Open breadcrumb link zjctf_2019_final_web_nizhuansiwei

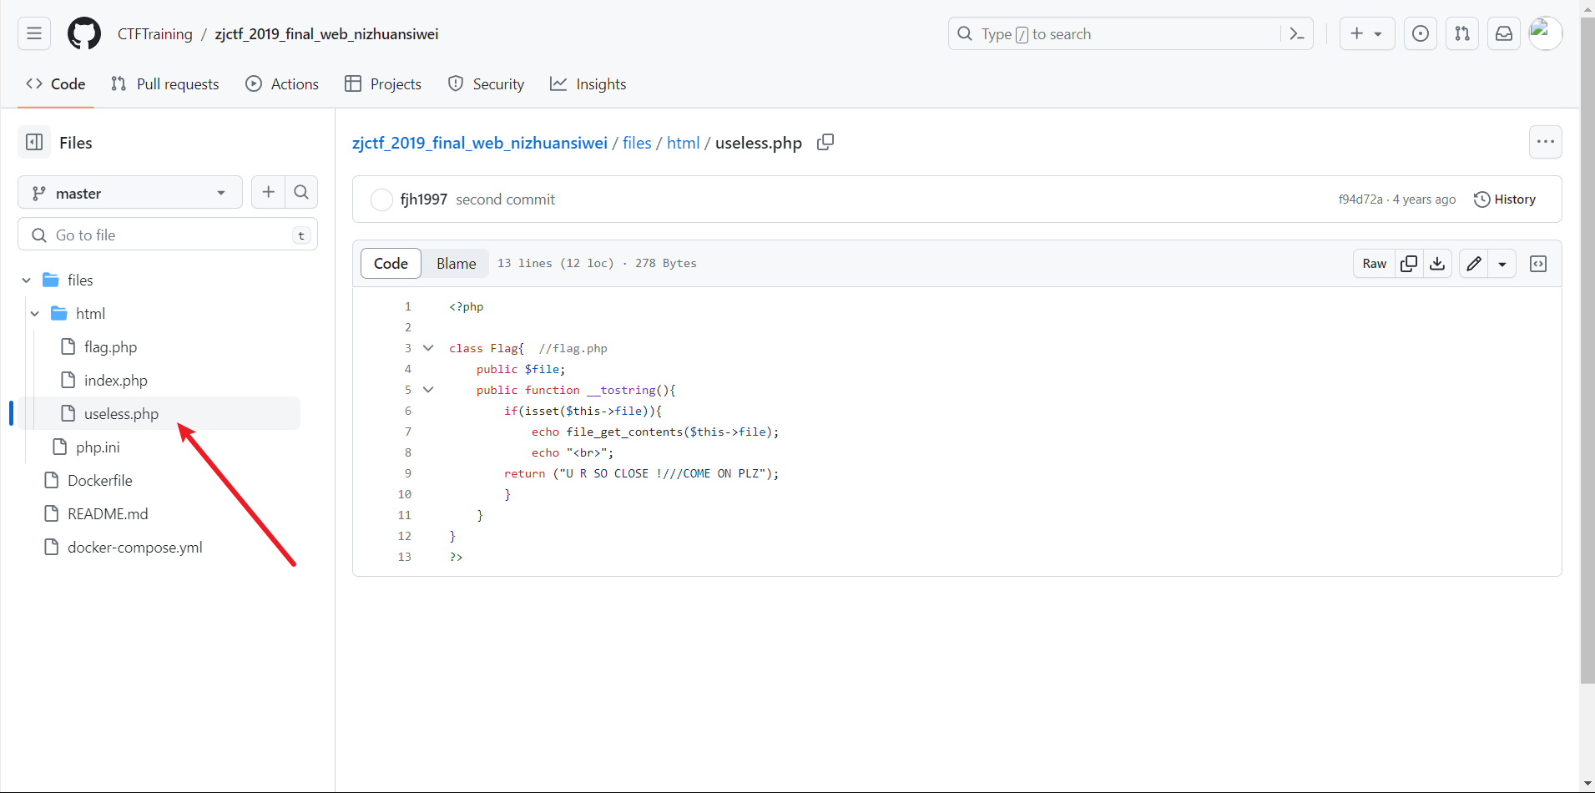pos(480,143)
